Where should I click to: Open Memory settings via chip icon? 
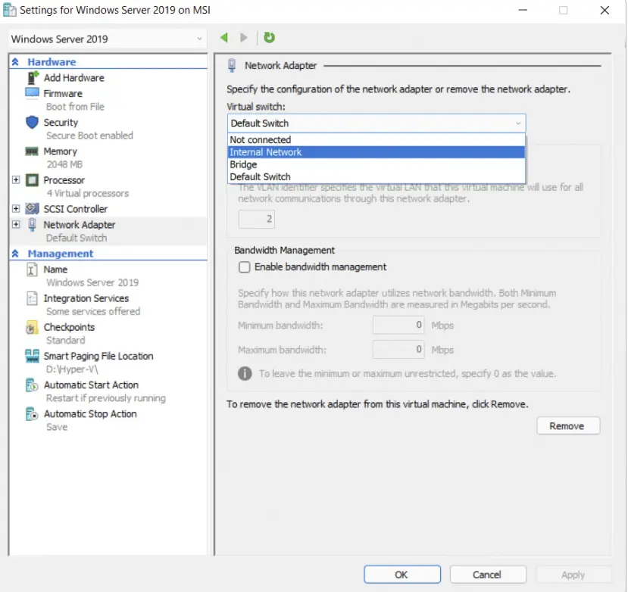[x=32, y=151]
